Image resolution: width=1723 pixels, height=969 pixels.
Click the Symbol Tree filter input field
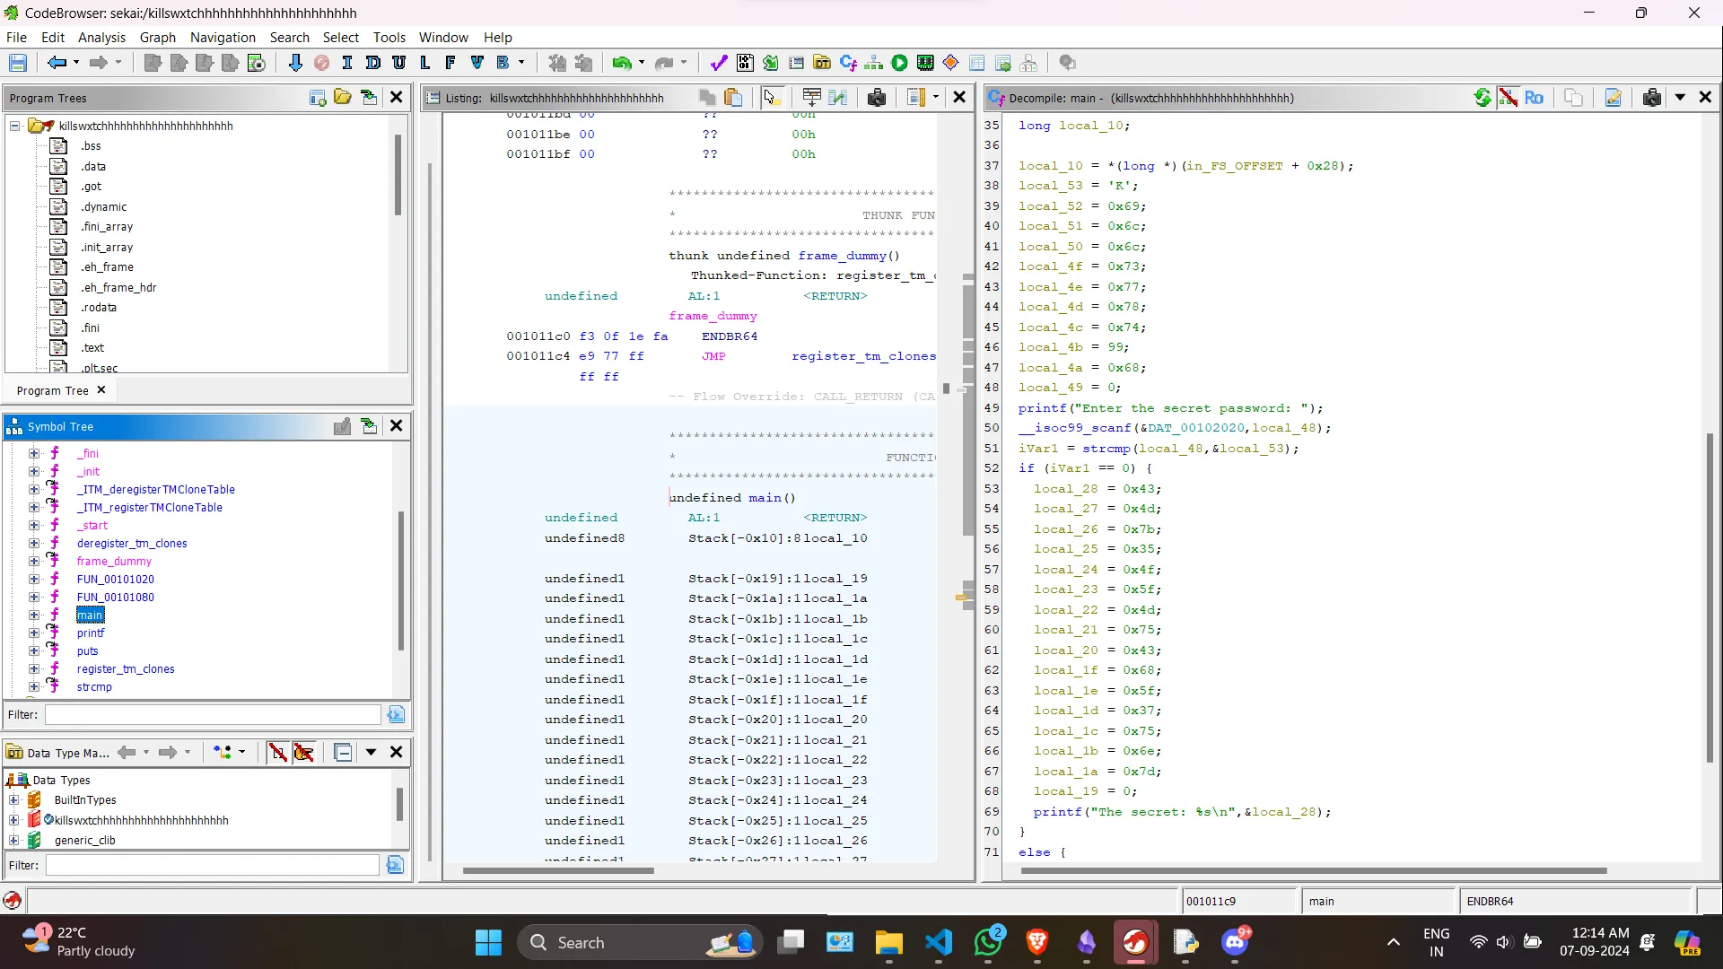213,715
